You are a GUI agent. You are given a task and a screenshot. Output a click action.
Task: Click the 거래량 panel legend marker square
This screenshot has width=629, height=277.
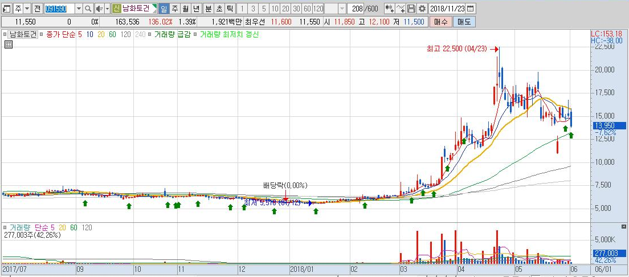point(6,227)
